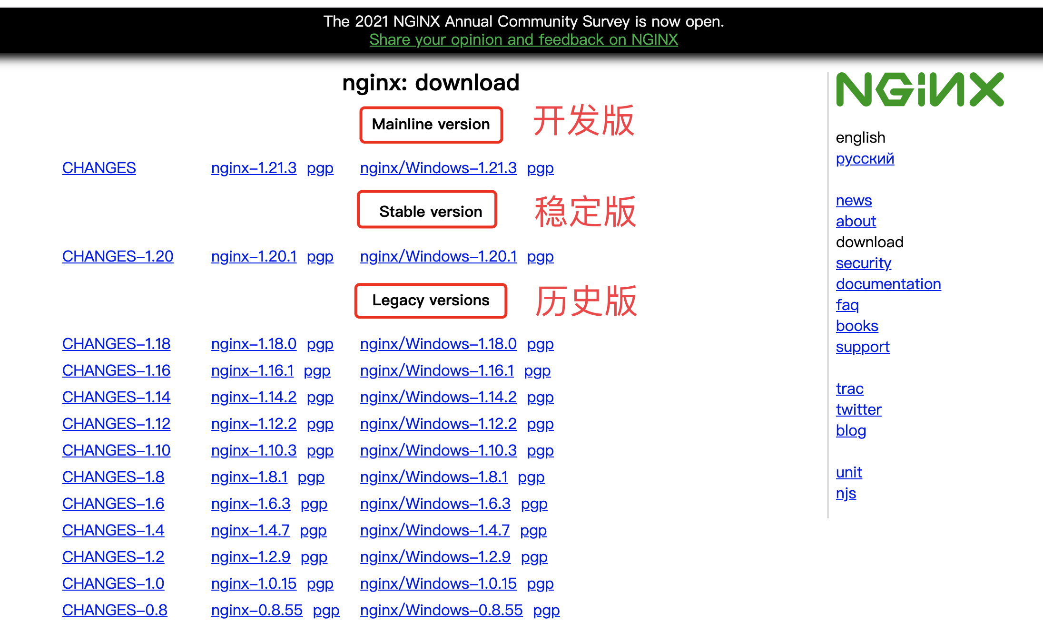1043x622 pixels.
Task: Download nginx/Windows-1.20.1
Action: tap(438, 256)
